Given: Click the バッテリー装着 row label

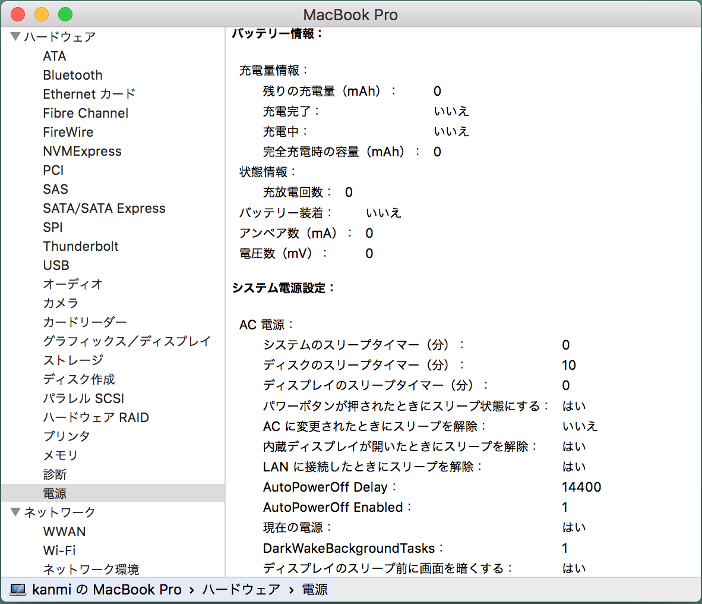Looking at the screenshot, I should click(286, 213).
